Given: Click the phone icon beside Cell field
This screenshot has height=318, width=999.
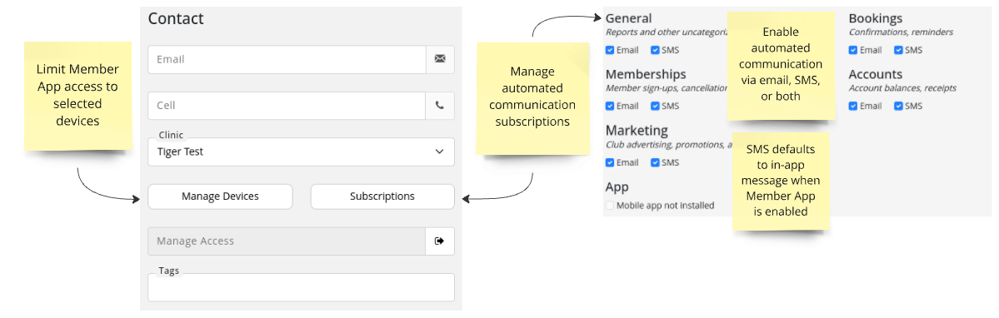Looking at the screenshot, I should (440, 106).
